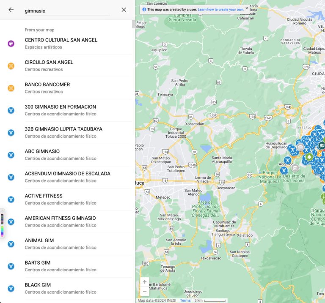Dismiss the user-created map notice
The width and height of the screenshot is (325, 303).
point(247,8)
